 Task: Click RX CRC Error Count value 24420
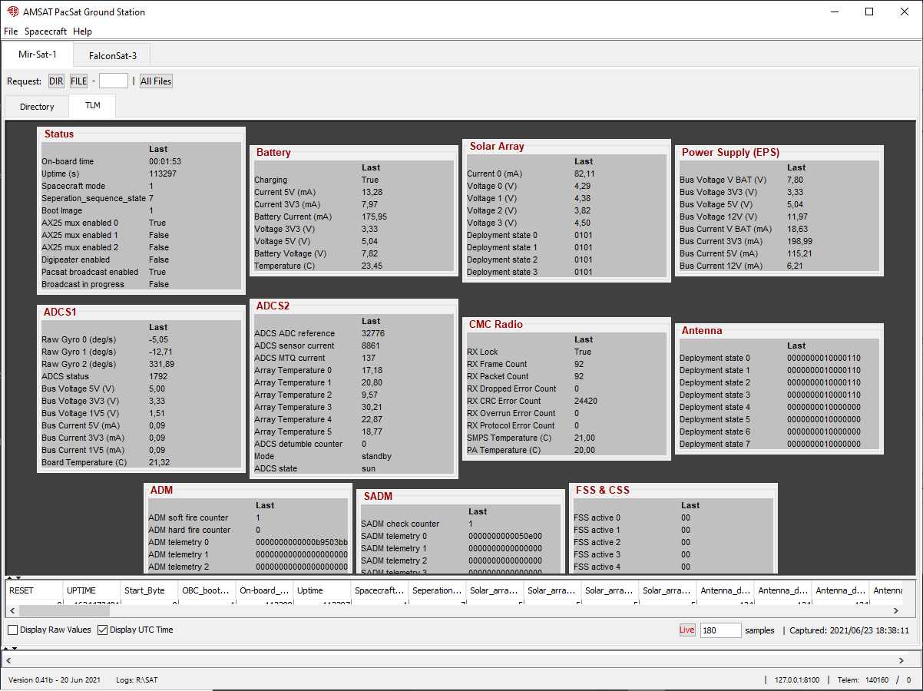point(586,401)
